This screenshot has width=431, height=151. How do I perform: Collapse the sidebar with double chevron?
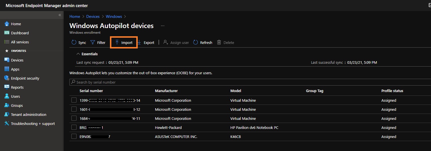coord(60,15)
